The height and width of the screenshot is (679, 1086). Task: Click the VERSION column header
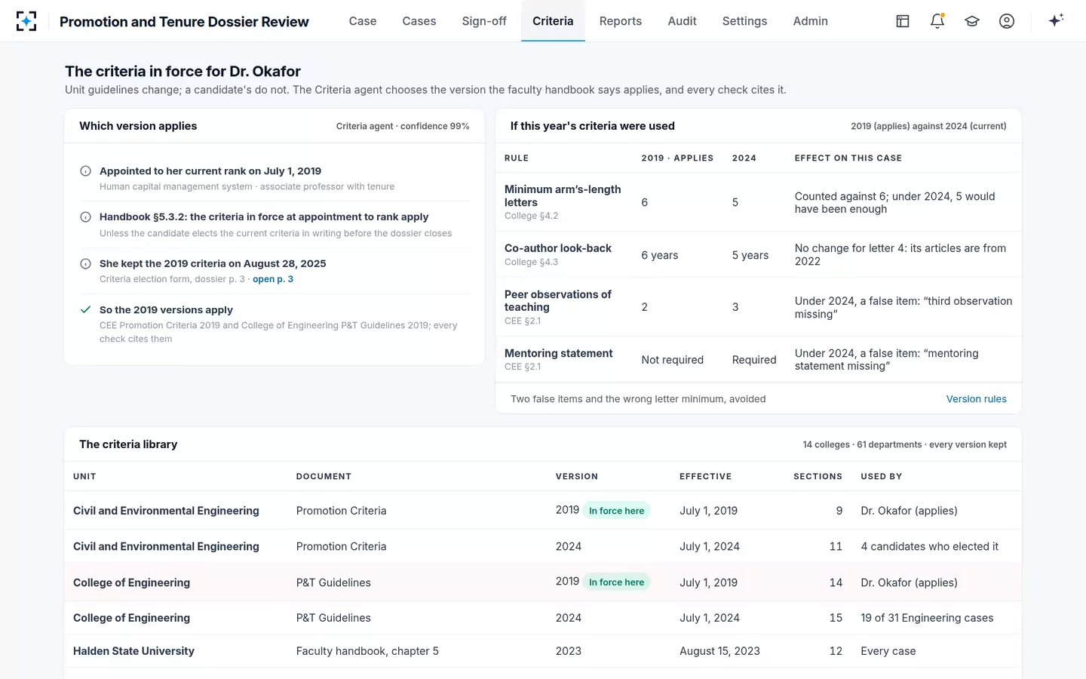pos(577,477)
